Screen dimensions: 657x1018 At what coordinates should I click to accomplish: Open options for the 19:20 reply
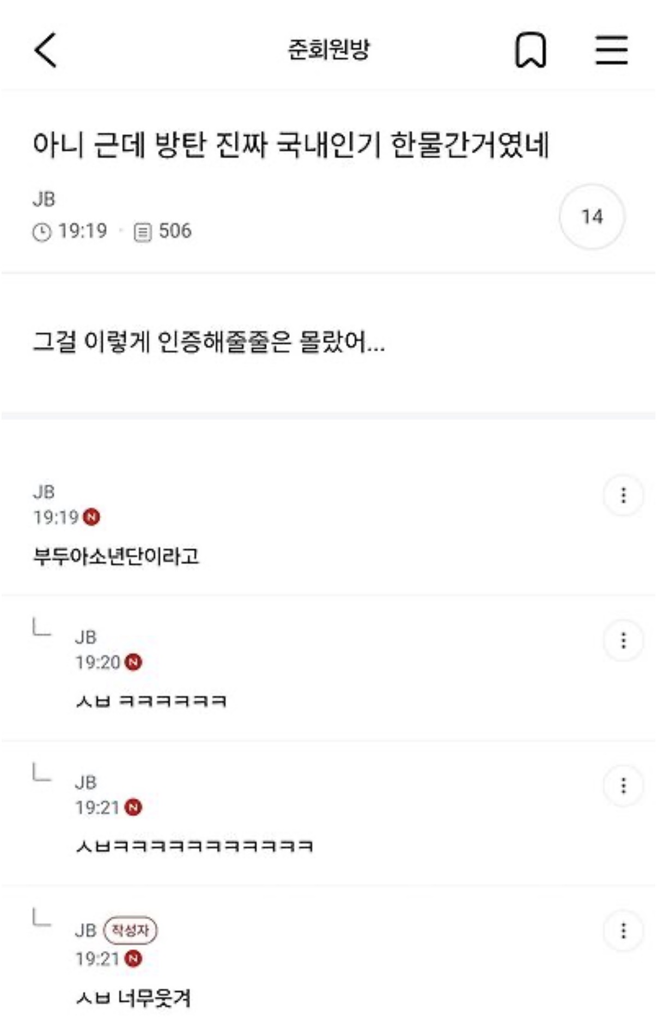coord(623,640)
